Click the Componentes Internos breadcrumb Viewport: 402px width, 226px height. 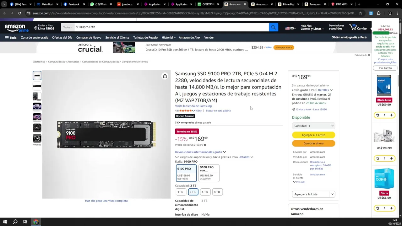click(135, 62)
